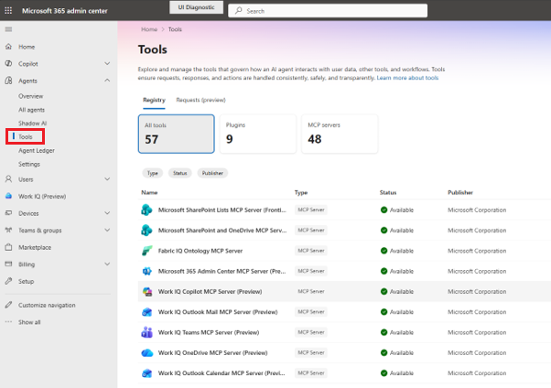Click the Show all ellipsis icon
The height and width of the screenshot is (388, 551).
8,321
